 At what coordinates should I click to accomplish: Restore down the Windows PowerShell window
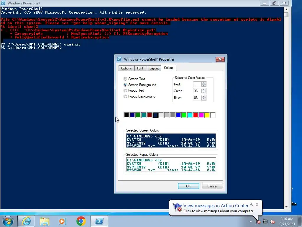[x=274, y=3]
